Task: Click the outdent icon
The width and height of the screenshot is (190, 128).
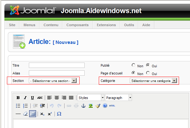Action: click(x=35, y=106)
